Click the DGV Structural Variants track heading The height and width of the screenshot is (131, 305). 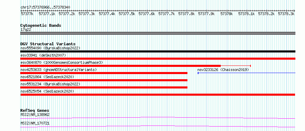click(x=48, y=44)
